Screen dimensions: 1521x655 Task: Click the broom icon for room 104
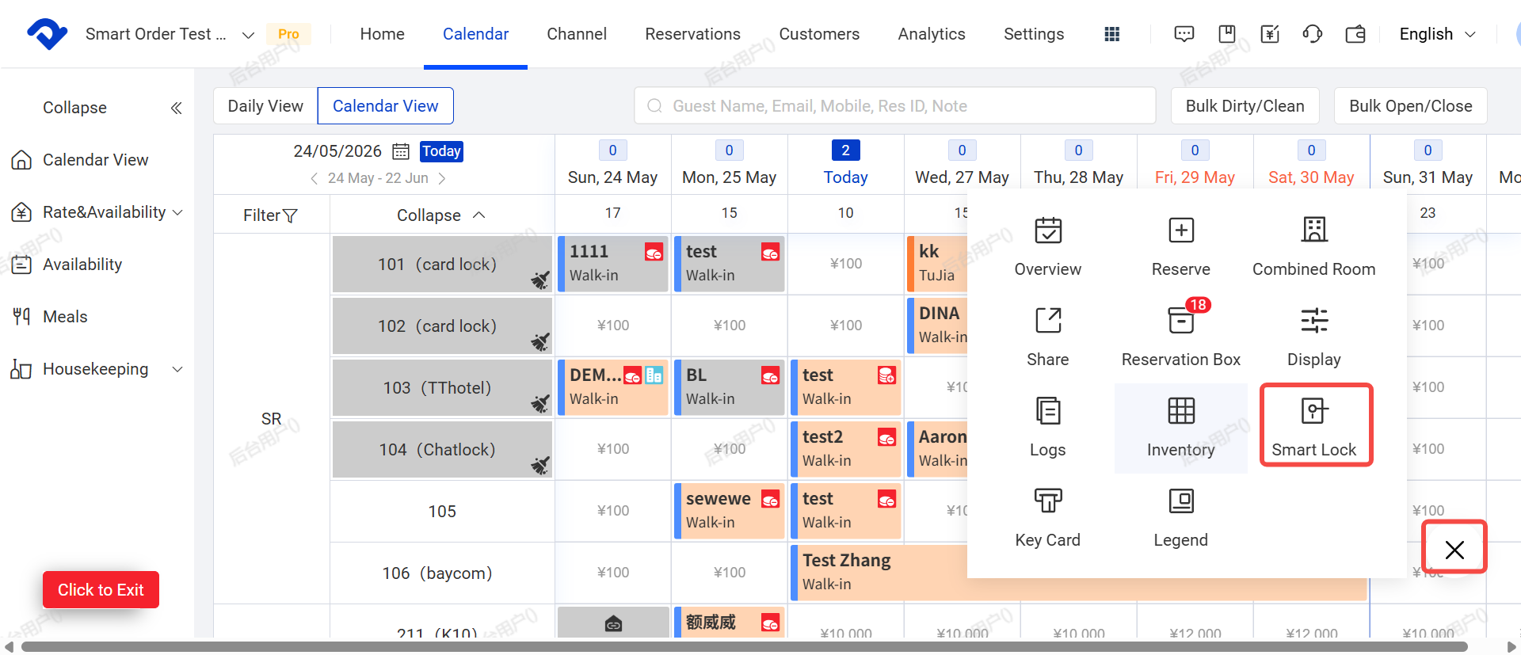[540, 465]
